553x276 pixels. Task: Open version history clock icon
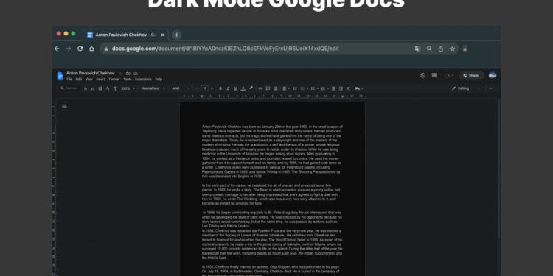(423, 75)
